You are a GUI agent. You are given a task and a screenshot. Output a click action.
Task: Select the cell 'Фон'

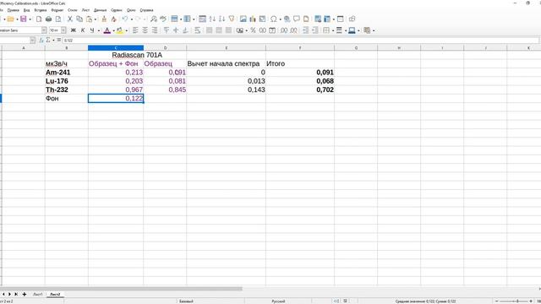66,98
